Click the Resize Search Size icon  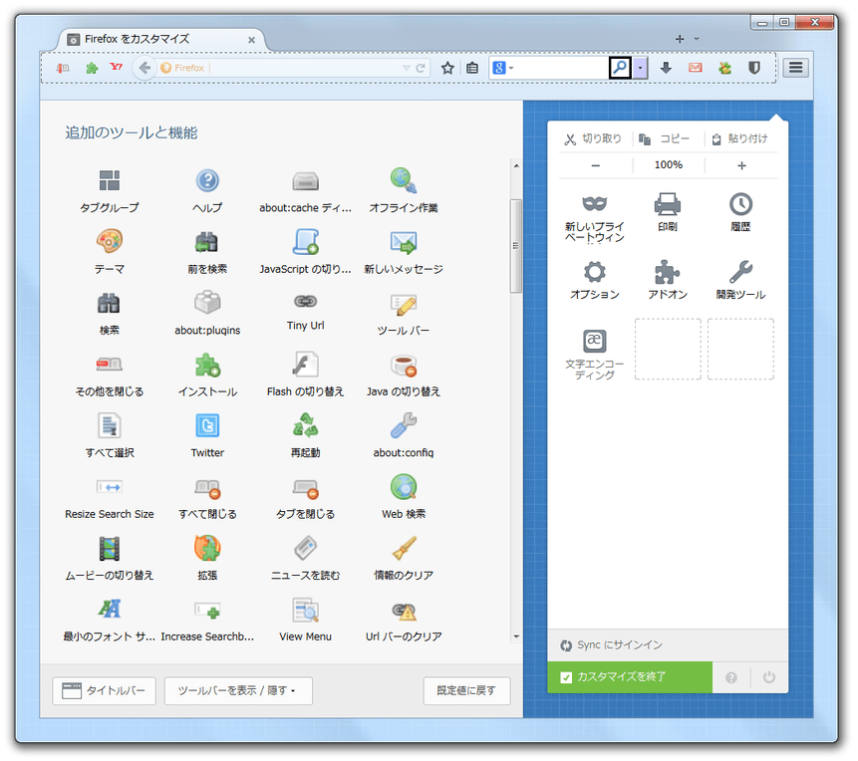pos(110,487)
